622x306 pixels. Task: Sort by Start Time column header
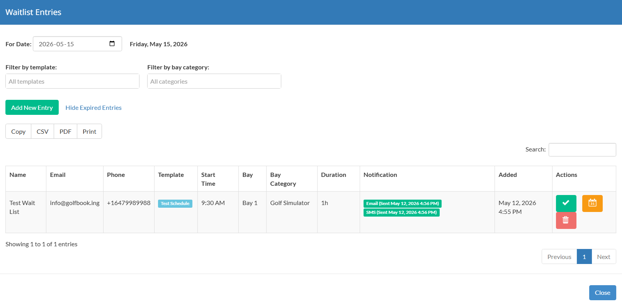[x=218, y=179]
